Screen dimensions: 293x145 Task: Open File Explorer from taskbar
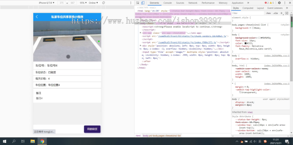pos(33,141)
